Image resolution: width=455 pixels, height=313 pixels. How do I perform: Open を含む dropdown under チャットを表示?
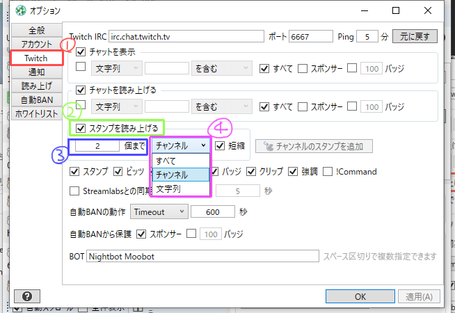(x=222, y=68)
